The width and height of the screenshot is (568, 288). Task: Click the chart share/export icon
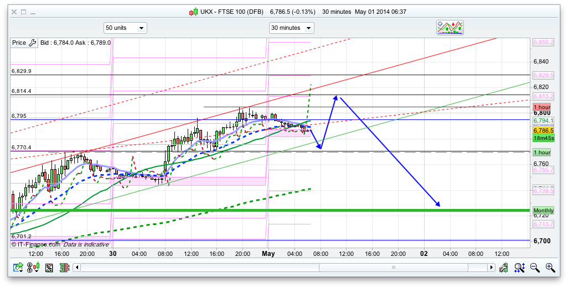pyautogui.click(x=19, y=268)
